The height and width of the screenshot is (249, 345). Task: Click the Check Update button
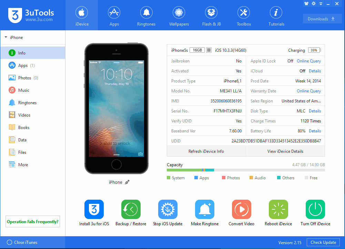click(323, 242)
